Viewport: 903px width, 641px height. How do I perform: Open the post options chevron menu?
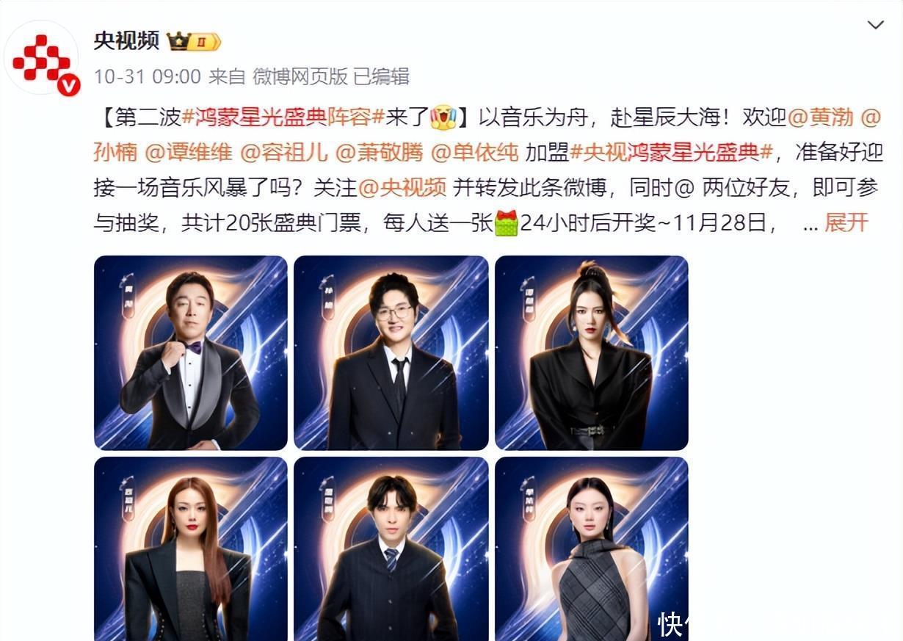[875, 26]
